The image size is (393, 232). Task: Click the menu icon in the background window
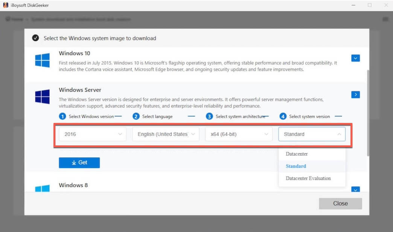tap(385, 19)
